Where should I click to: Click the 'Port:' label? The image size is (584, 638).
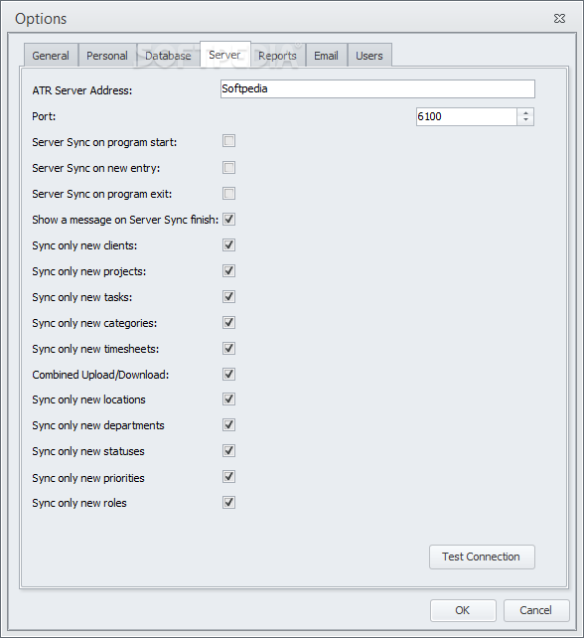[44, 116]
